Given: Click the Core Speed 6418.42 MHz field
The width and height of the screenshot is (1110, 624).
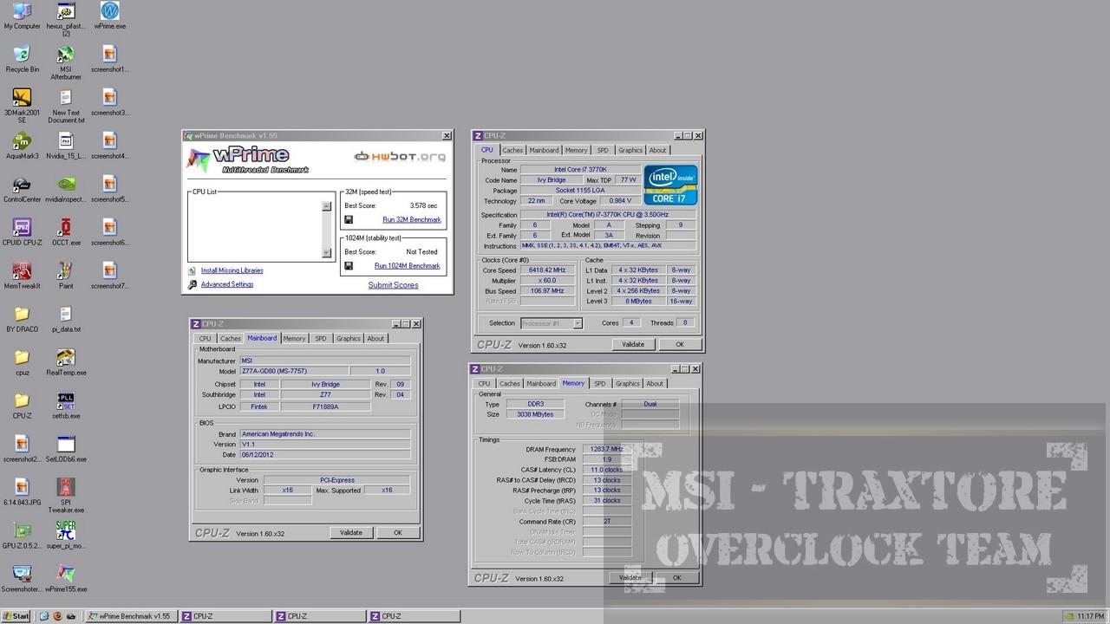Looking at the screenshot, I should (547, 270).
